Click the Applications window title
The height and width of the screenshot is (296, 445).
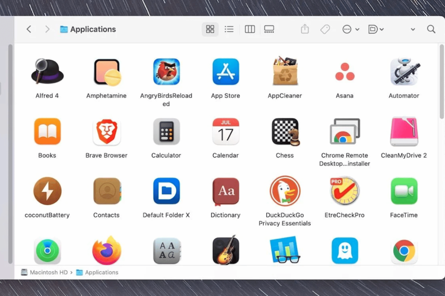[93, 29]
